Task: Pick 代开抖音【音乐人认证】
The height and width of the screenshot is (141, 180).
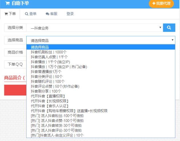Action: 101,106
